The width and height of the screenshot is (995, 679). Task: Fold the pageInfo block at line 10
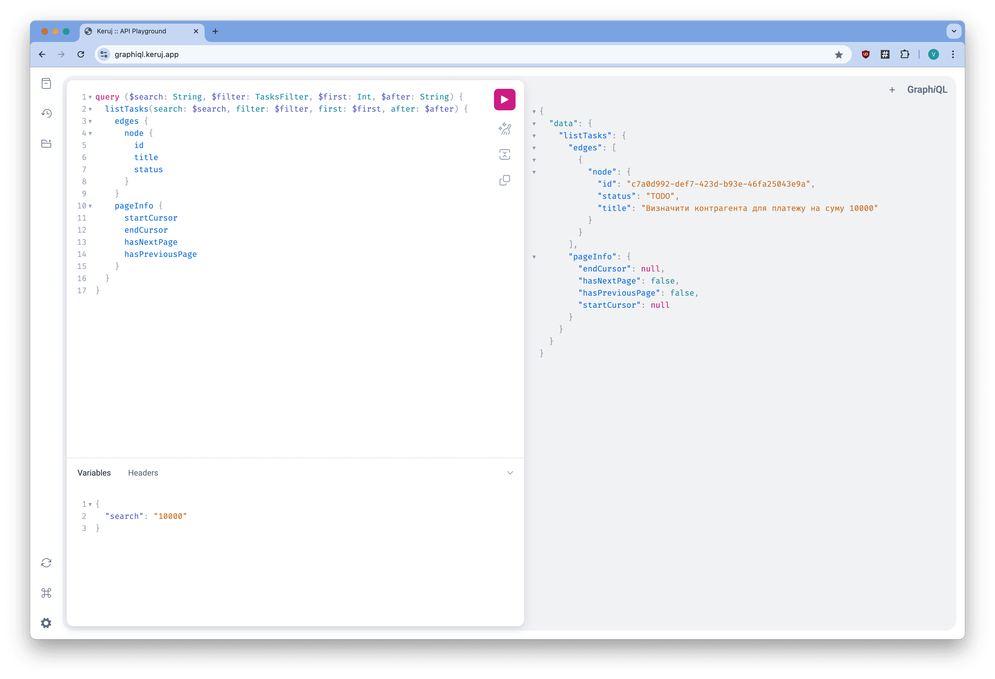click(90, 206)
